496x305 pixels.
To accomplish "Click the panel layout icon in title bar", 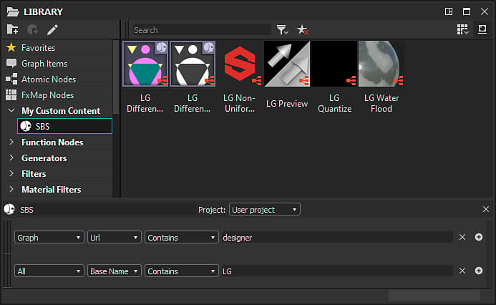I will tap(449, 11).
